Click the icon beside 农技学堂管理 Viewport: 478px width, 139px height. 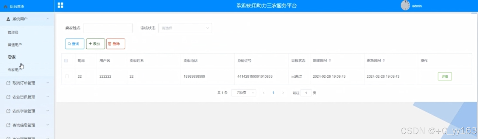[8, 111]
